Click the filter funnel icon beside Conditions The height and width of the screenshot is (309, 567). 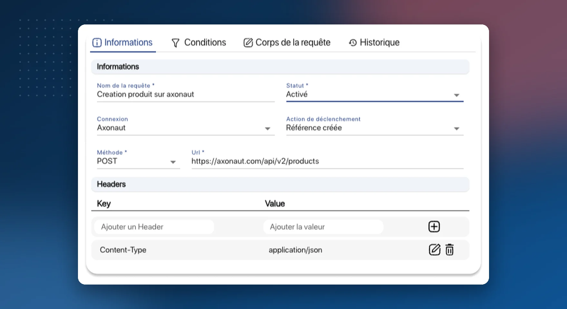coord(176,43)
